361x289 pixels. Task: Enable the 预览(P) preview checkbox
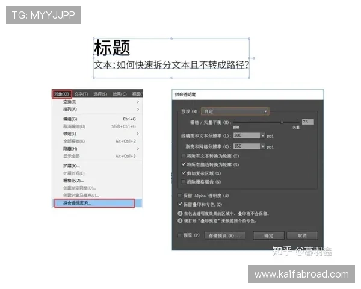pos(179,235)
